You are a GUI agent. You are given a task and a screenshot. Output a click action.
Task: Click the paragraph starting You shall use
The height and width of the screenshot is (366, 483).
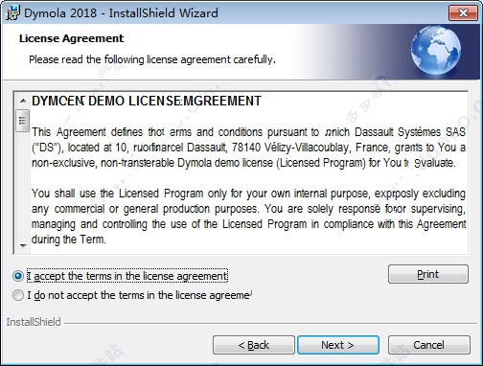point(248,217)
